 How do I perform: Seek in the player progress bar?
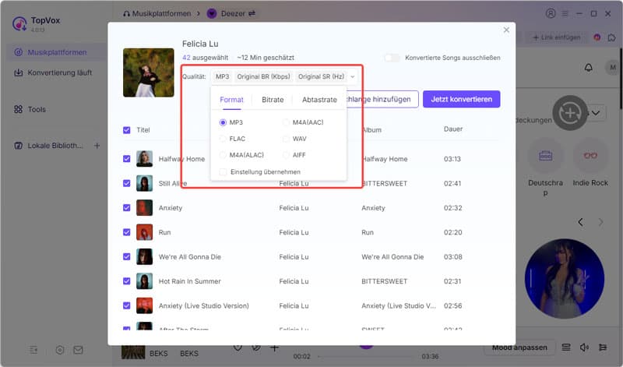365,356
